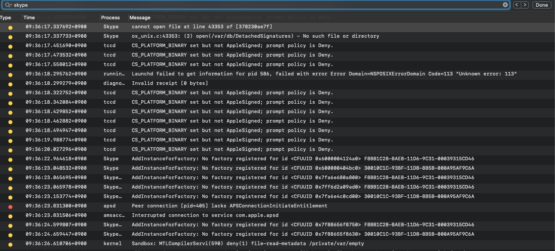The width and height of the screenshot is (555, 251).
Task: Click the red error dot for apsd
Action: [10, 206]
